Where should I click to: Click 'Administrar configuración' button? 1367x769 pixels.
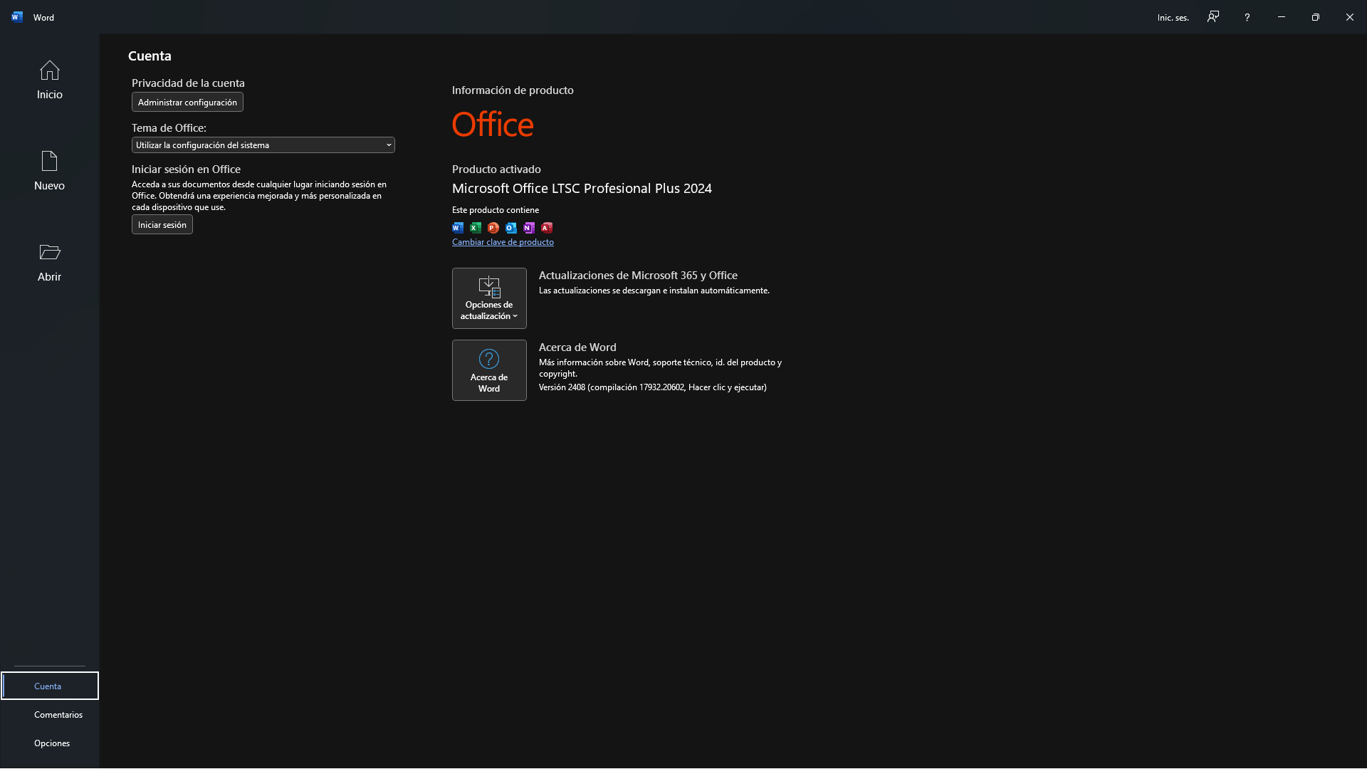tap(187, 102)
